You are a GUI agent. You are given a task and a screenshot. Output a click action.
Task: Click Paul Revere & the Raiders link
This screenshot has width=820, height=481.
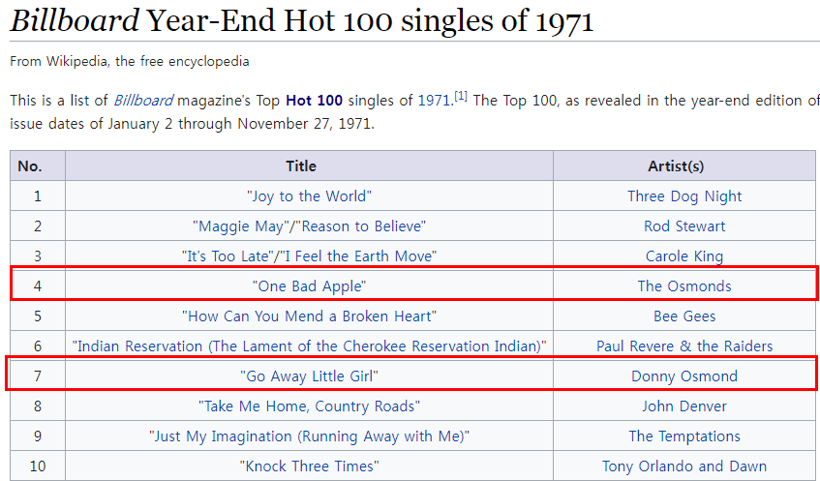click(x=683, y=346)
